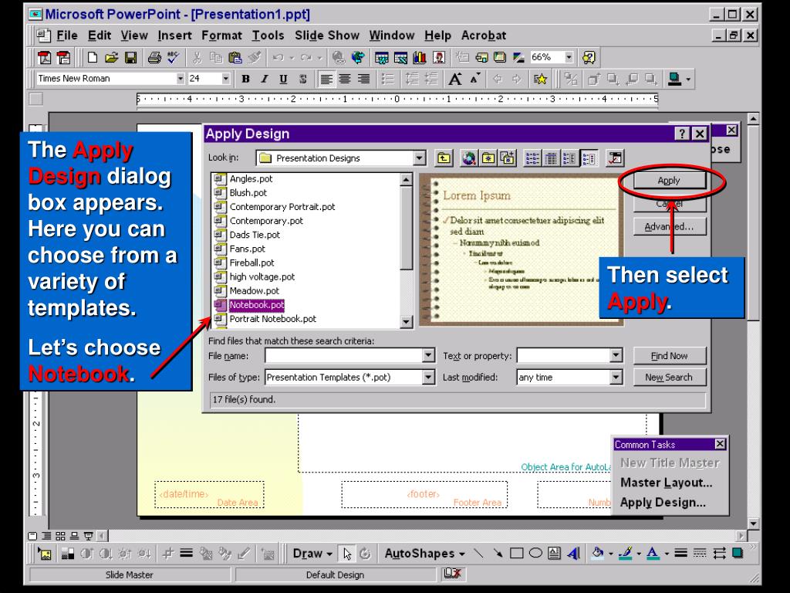This screenshot has height=593, width=790.
Task: Open the AutoShapes dropdown
Action: tap(425, 554)
